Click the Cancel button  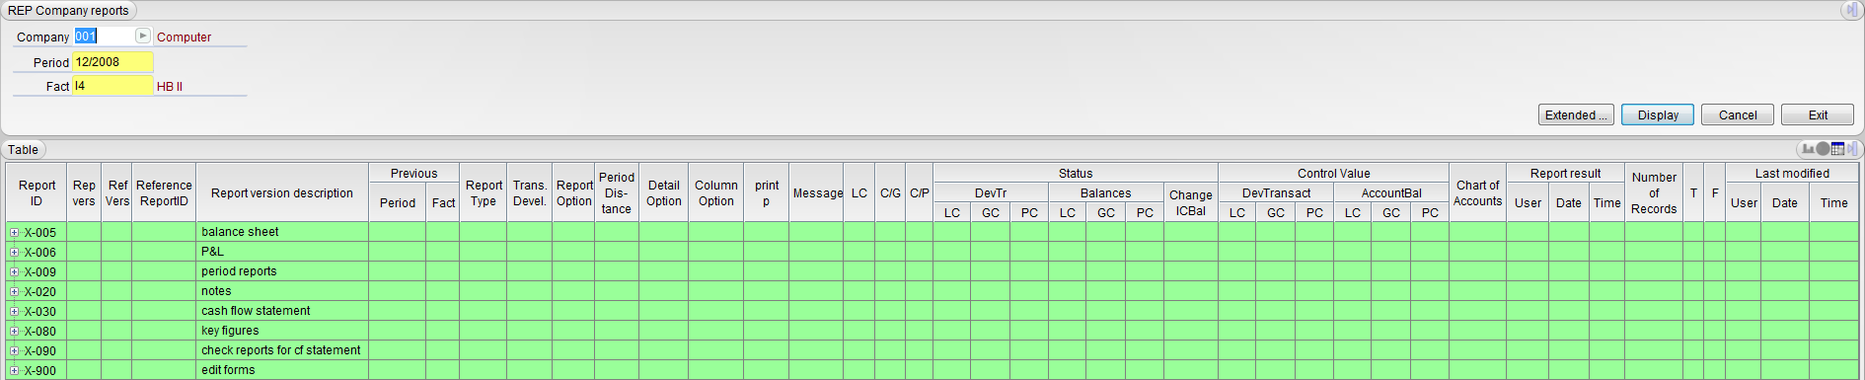point(1738,115)
